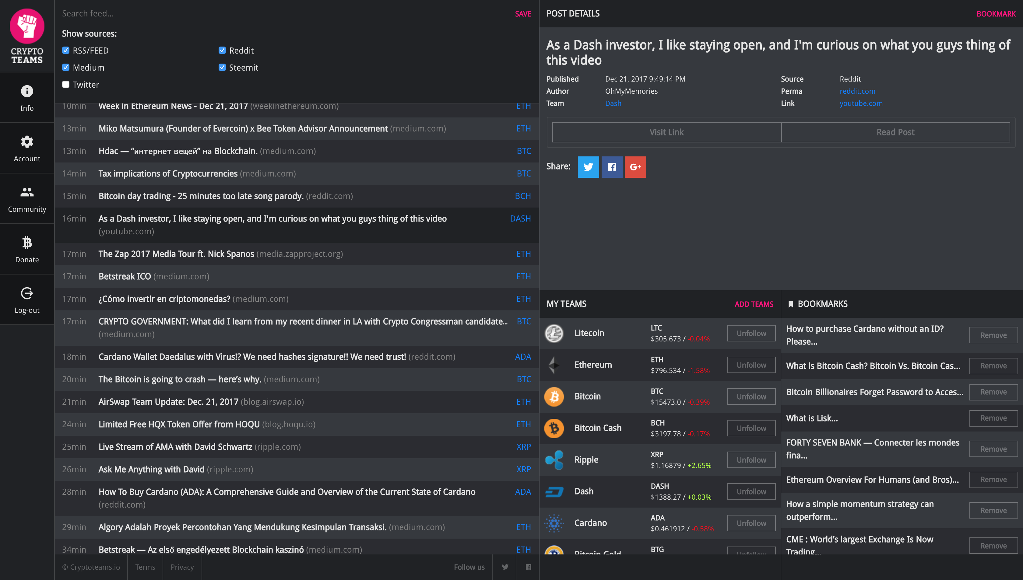This screenshot has width=1023, height=580.
Task: Share the post on Facebook
Action: pyautogui.click(x=612, y=167)
